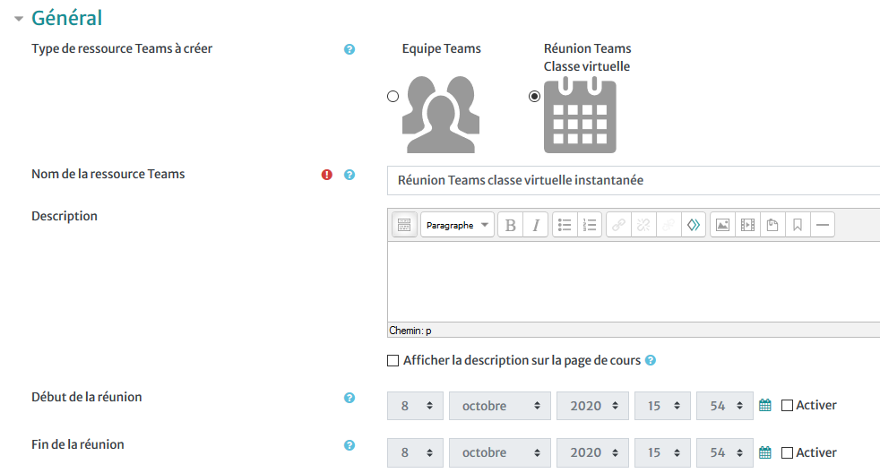This screenshot has width=880, height=473.
Task: Apply italic formatting in description editor
Action: (x=535, y=225)
